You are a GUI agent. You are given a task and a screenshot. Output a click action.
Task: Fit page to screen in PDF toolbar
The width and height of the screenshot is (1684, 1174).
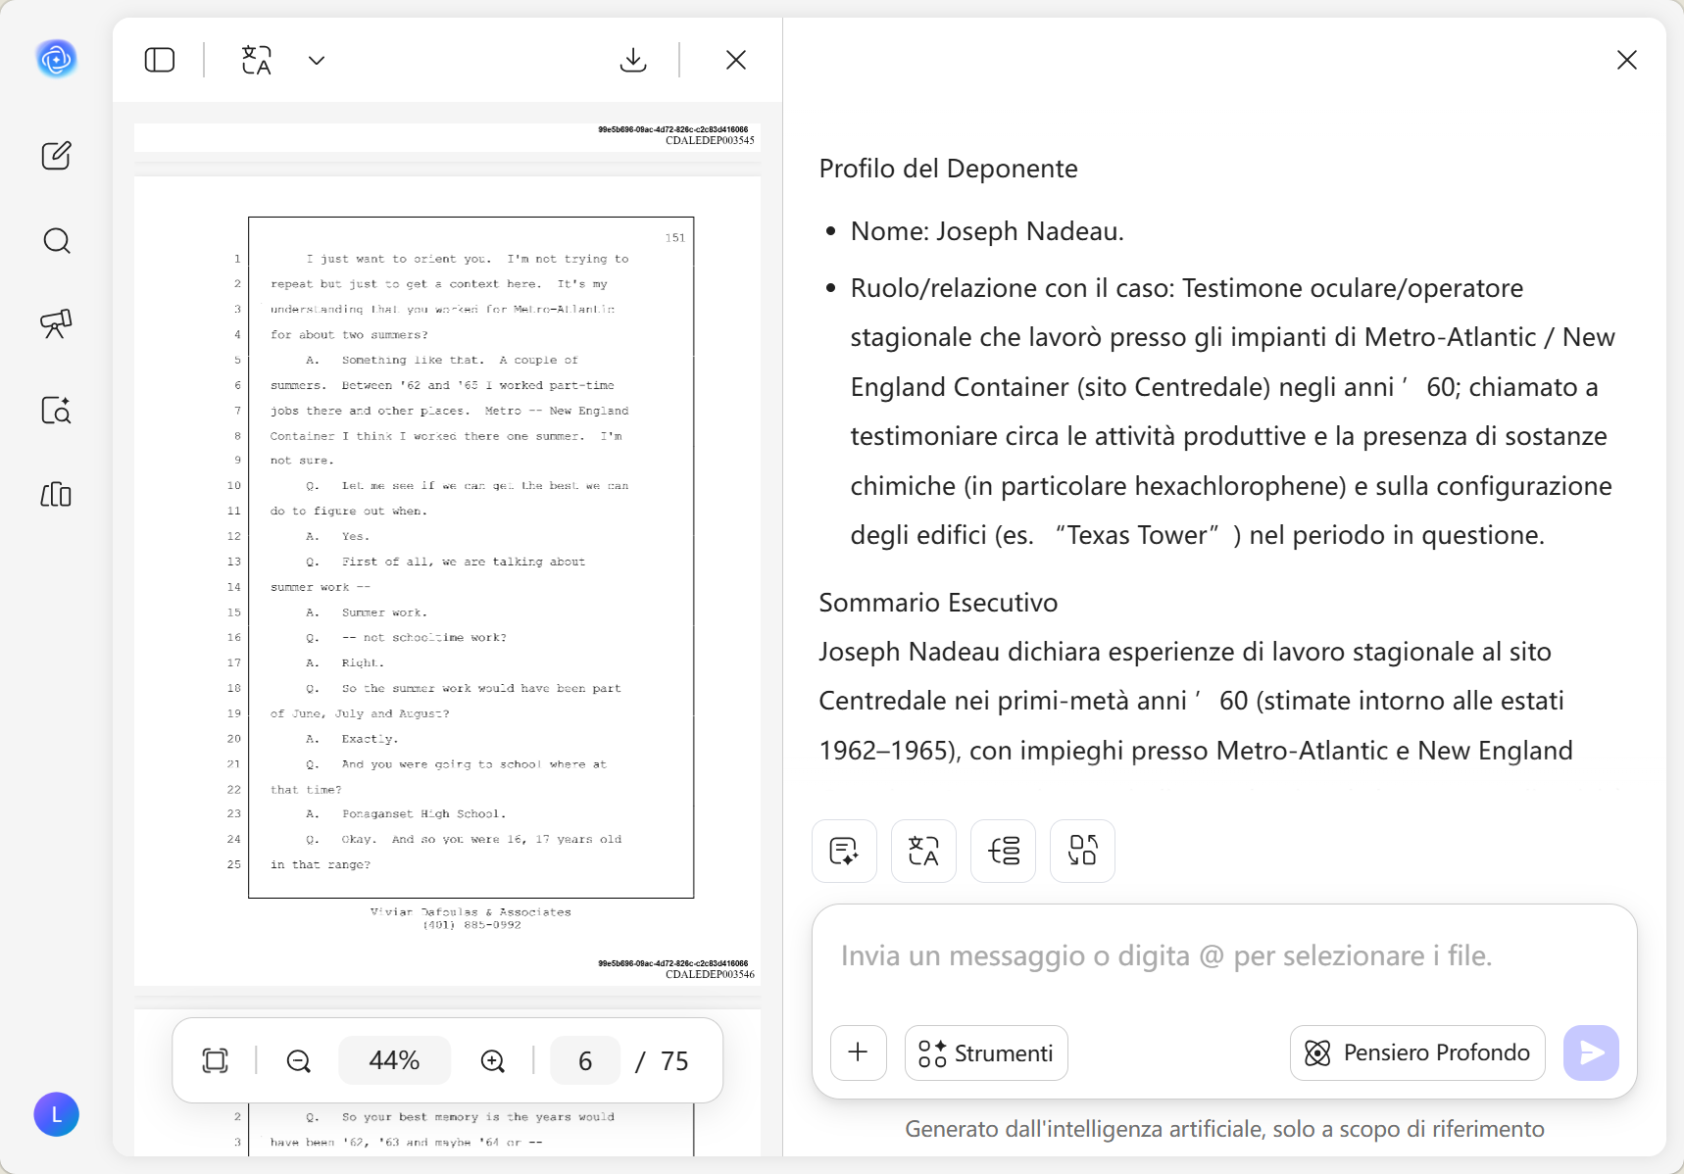(215, 1060)
